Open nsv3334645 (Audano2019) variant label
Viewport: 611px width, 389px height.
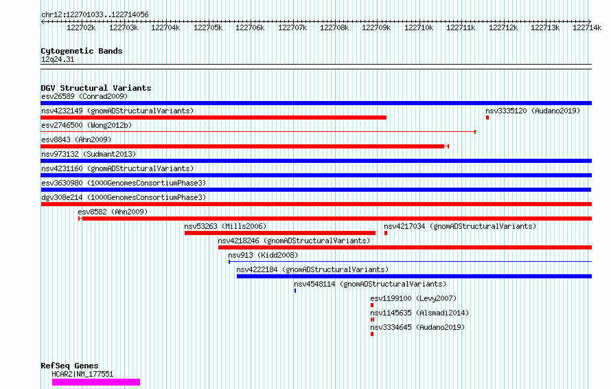point(417,327)
